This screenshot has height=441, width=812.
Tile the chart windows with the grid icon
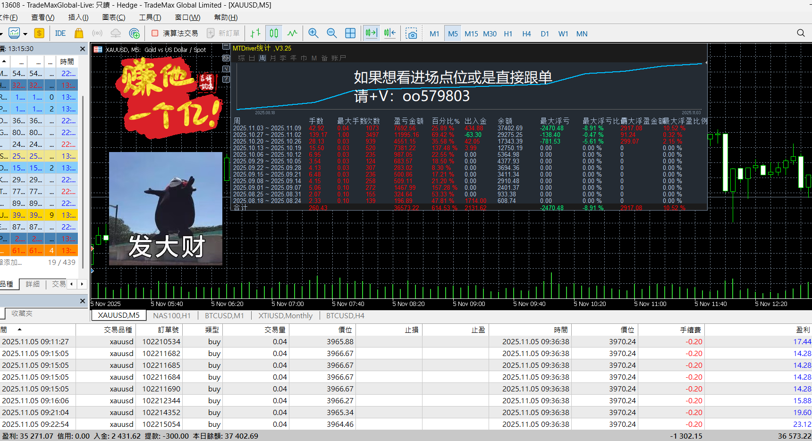[350, 33]
